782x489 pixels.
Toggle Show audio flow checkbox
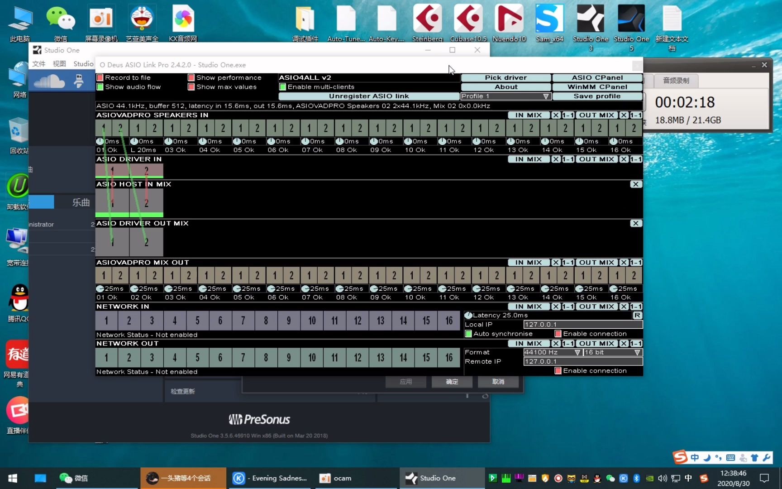pos(100,87)
